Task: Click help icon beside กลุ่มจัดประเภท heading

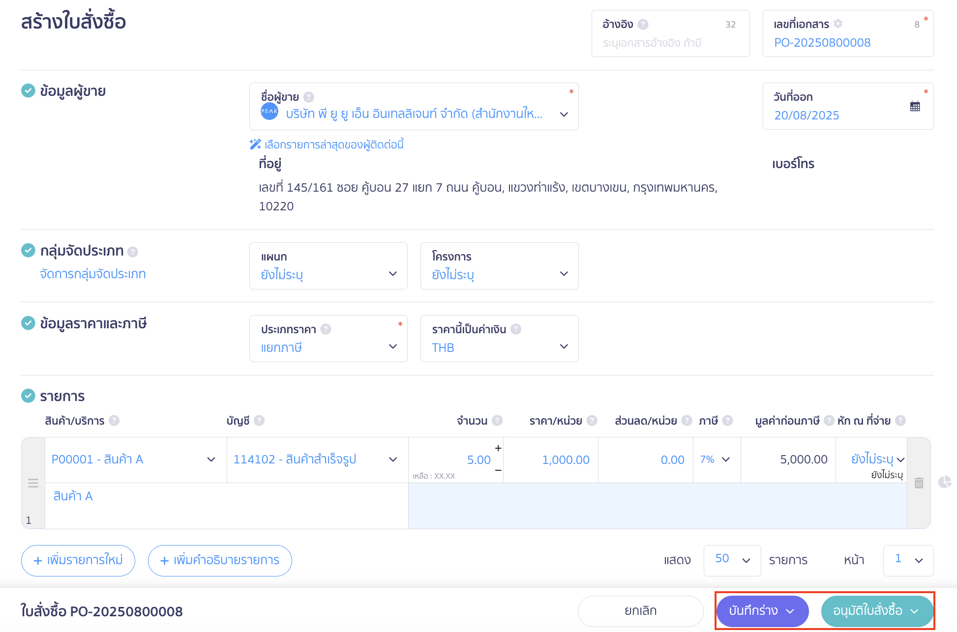Action: point(133,252)
